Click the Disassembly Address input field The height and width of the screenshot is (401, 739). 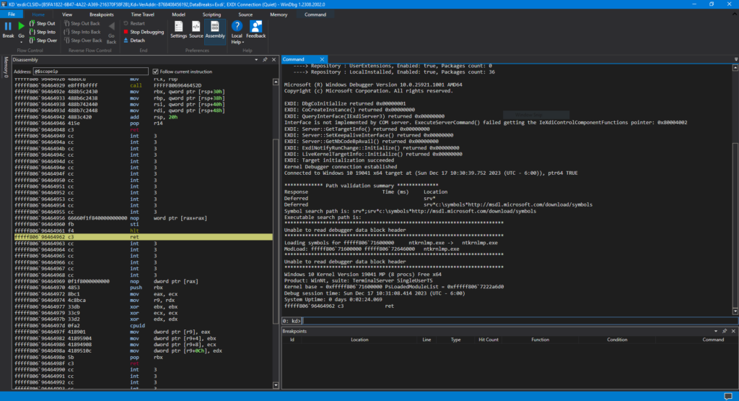coord(90,72)
